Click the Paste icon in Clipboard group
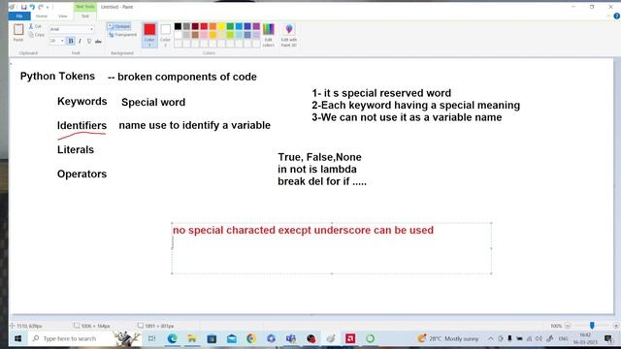Screen dimensions: 621x349 point(18,30)
